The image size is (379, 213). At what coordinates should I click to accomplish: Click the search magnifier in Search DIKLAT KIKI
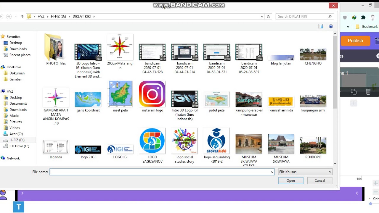tap(330, 17)
